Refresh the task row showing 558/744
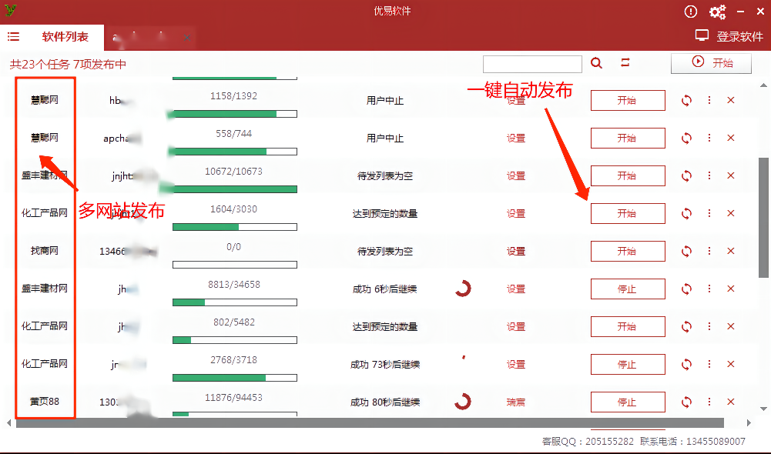This screenshot has width=771, height=454. coord(686,138)
